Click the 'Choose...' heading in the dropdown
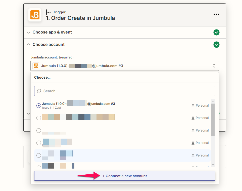The width and height of the screenshot is (242, 191). click(42, 77)
